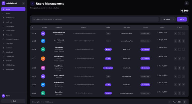Click the Enterprise plan badge for Priya Sharma
The width and height of the screenshot is (192, 104).
pos(108,68)
